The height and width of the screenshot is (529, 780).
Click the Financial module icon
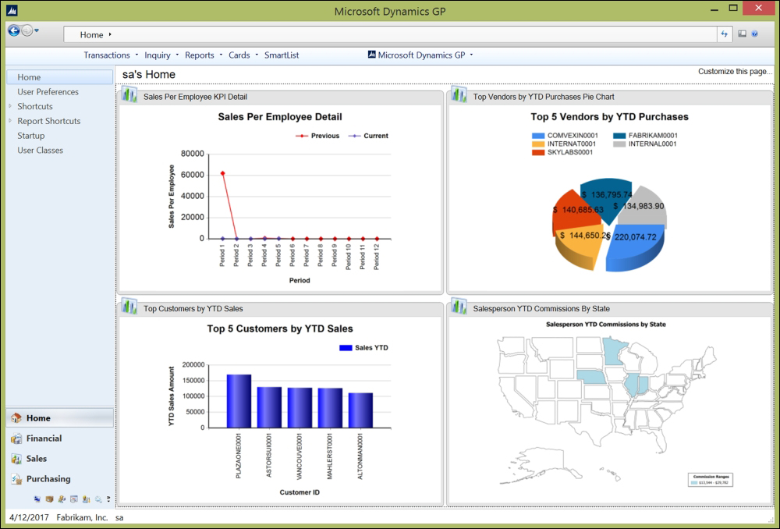click(x=16, y=438)
